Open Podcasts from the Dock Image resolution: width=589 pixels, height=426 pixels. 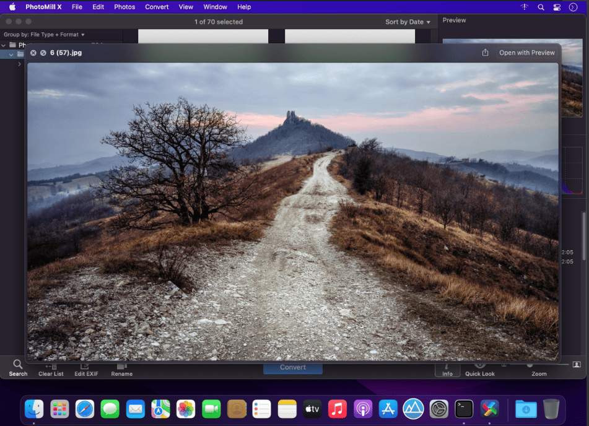(x=363, y=409)
